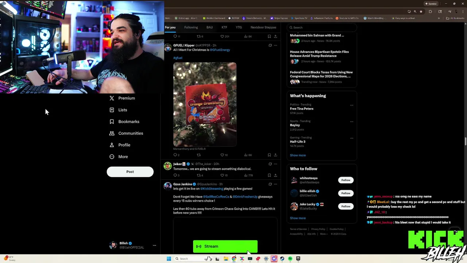Share the GFUEL Kipper post
467x263 pixels.
(275, 155)
